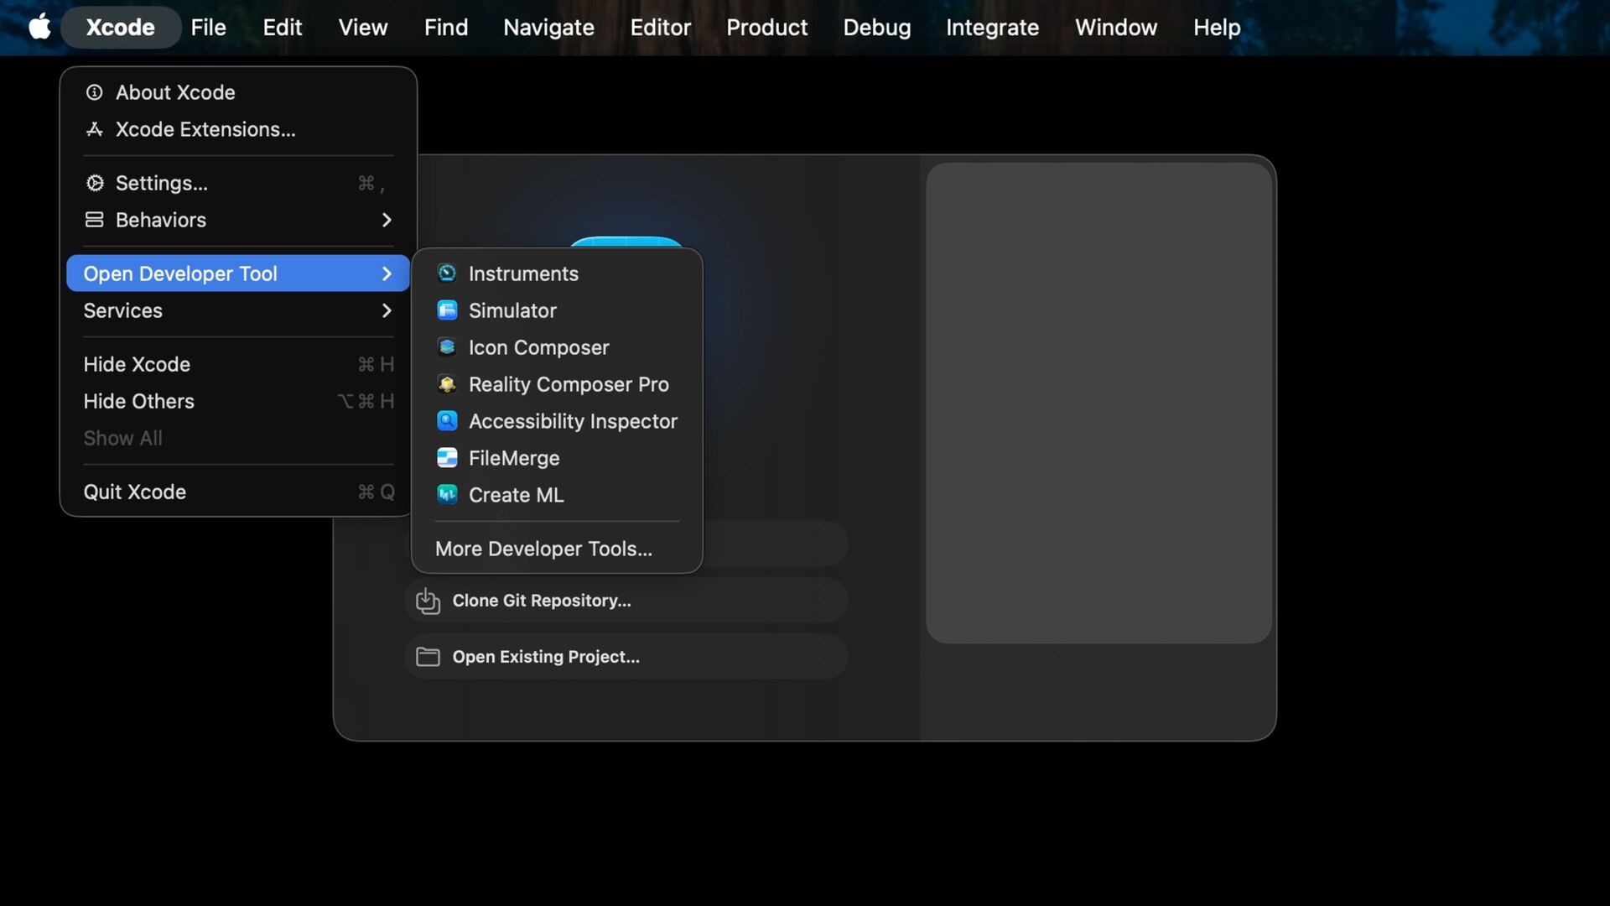Image resolution: width=1610 pixels, height=906 pixels.
Task: Expand the Behaviors submenu arrow
Action: 387,220
